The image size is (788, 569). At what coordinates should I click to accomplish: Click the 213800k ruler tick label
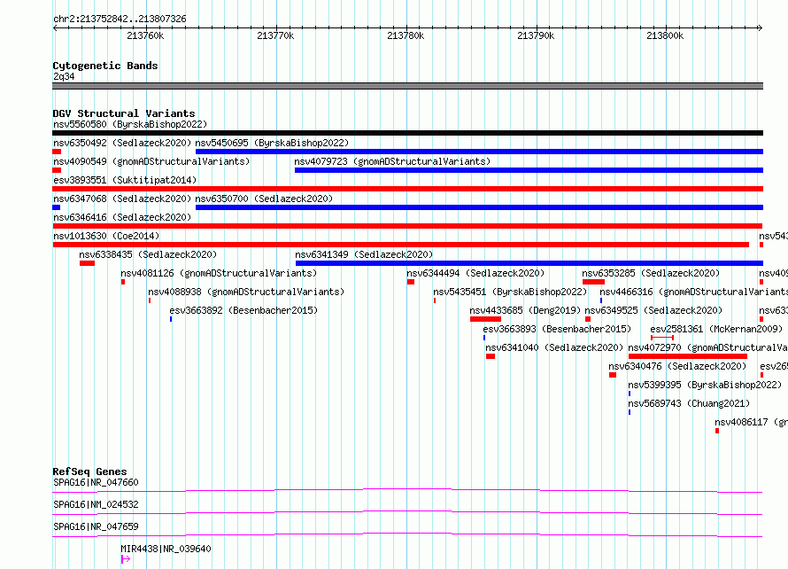pos(665,35)
